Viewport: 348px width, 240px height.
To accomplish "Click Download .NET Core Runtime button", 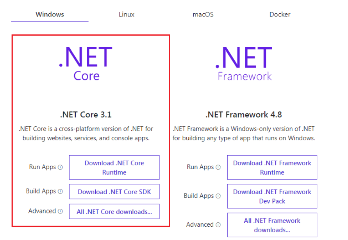I will 114,167.
